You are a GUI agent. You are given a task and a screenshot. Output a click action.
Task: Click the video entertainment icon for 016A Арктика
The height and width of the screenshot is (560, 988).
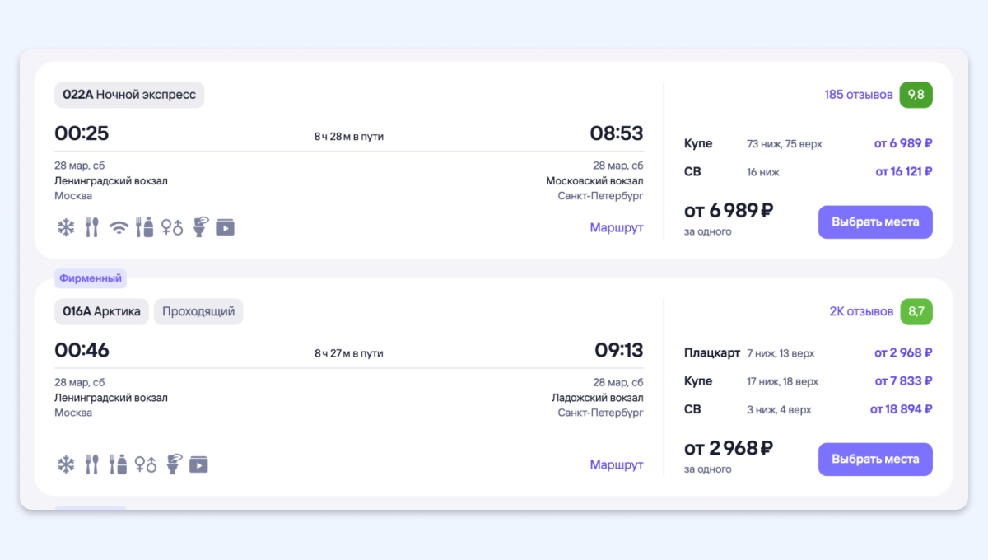pyautogui.click(x=198, y=464)
